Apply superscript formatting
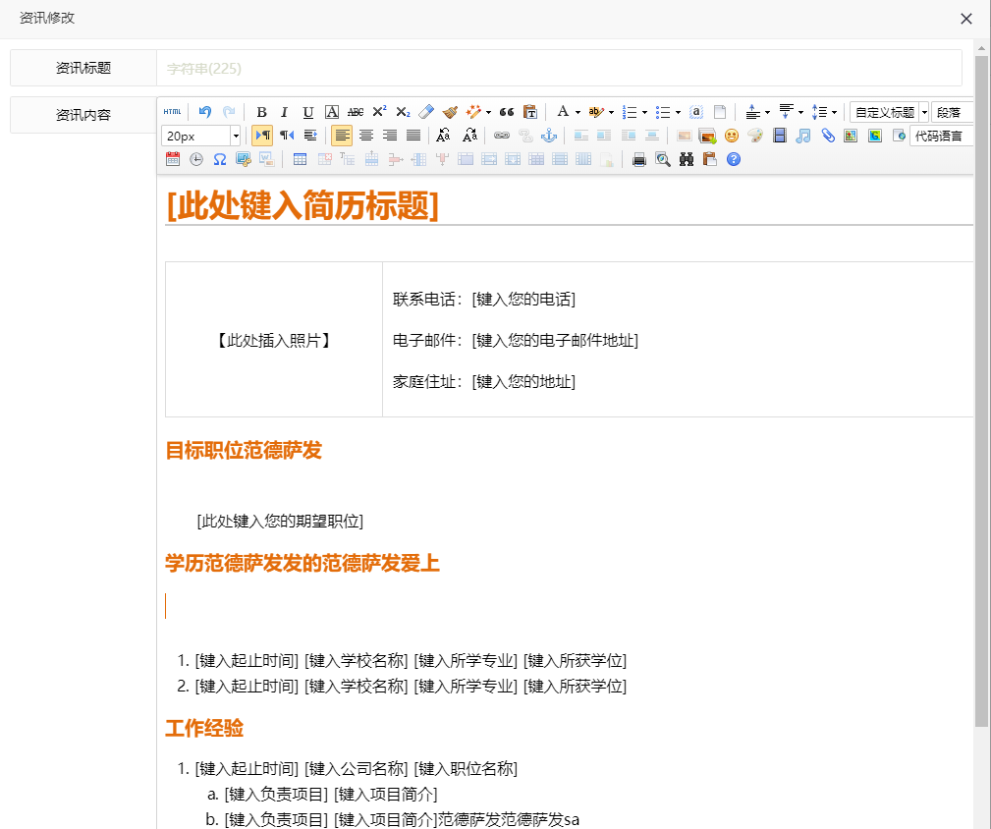Screen dimensions: 991x829 tap(379, 112)
